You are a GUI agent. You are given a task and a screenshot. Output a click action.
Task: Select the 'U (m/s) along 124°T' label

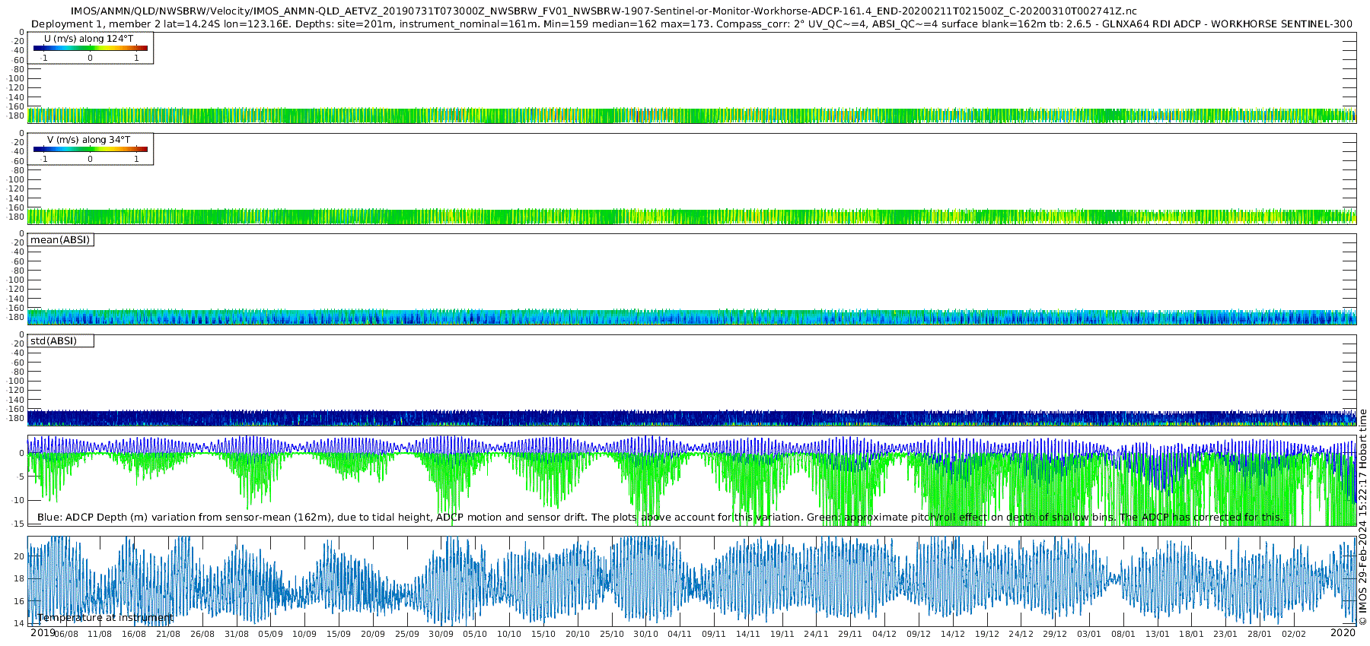88,39
